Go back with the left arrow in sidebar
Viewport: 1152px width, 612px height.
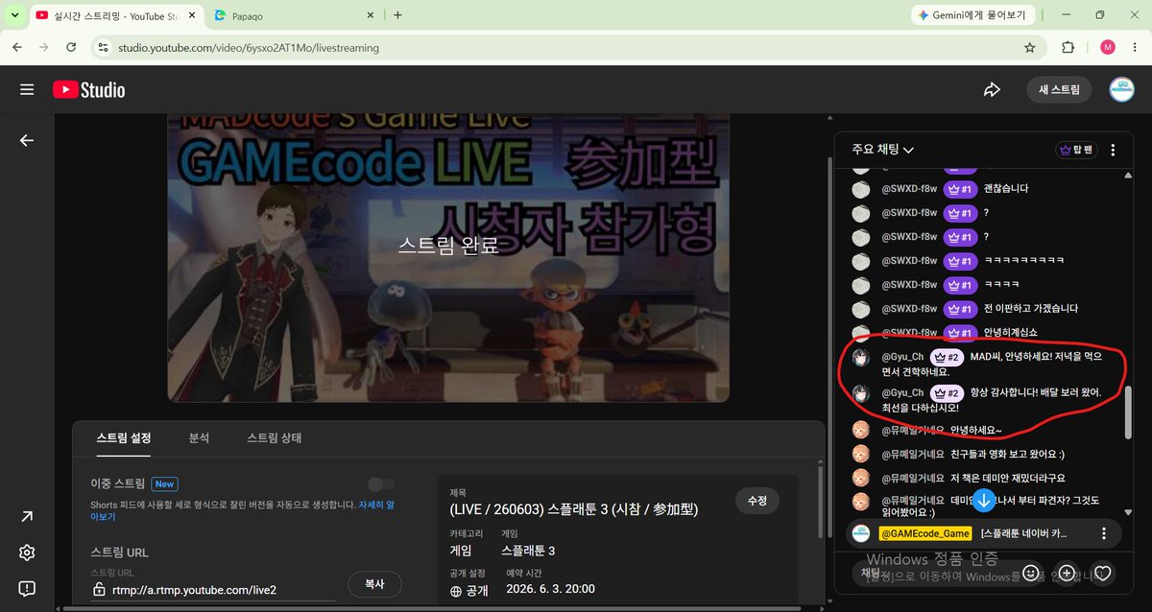pos(27,140)
